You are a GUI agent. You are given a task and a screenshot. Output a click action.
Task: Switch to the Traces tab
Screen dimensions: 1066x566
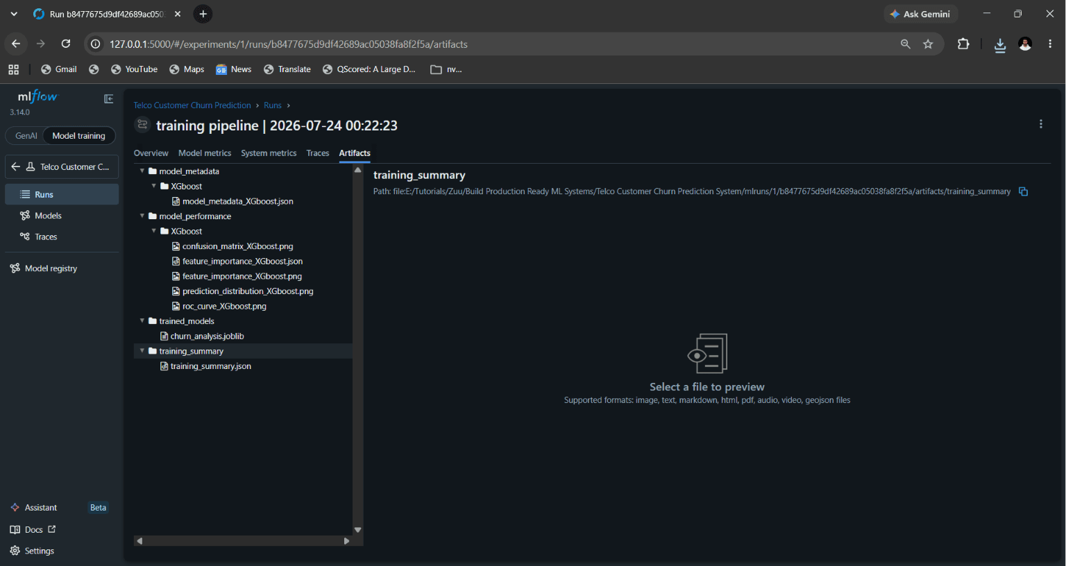[318, 153]
